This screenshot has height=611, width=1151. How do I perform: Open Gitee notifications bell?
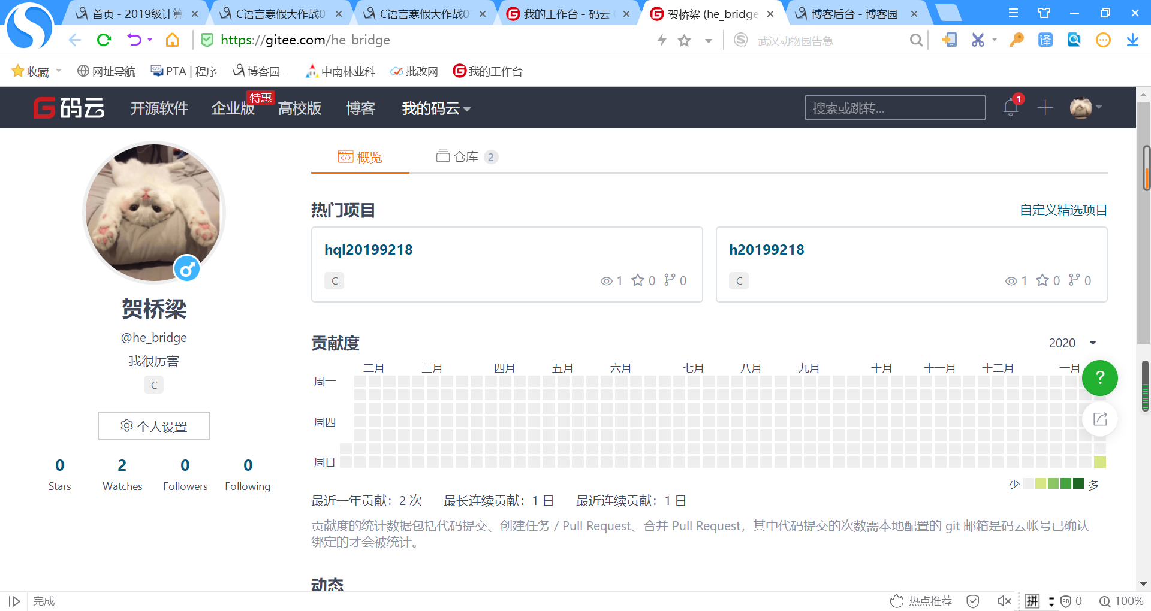(x=1011, y=107)
